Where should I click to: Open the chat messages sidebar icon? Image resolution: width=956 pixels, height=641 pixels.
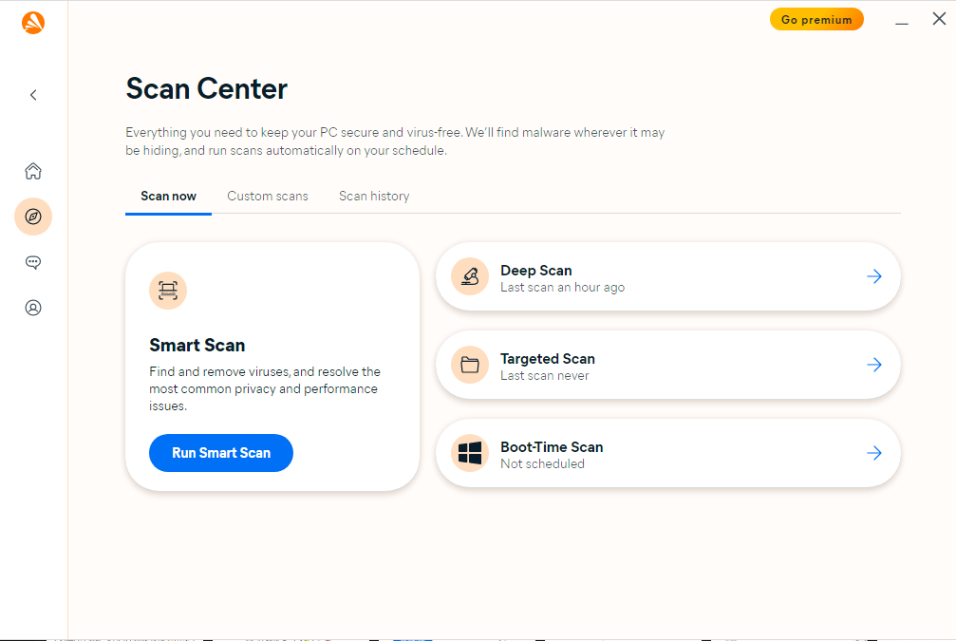coord(33,262)
